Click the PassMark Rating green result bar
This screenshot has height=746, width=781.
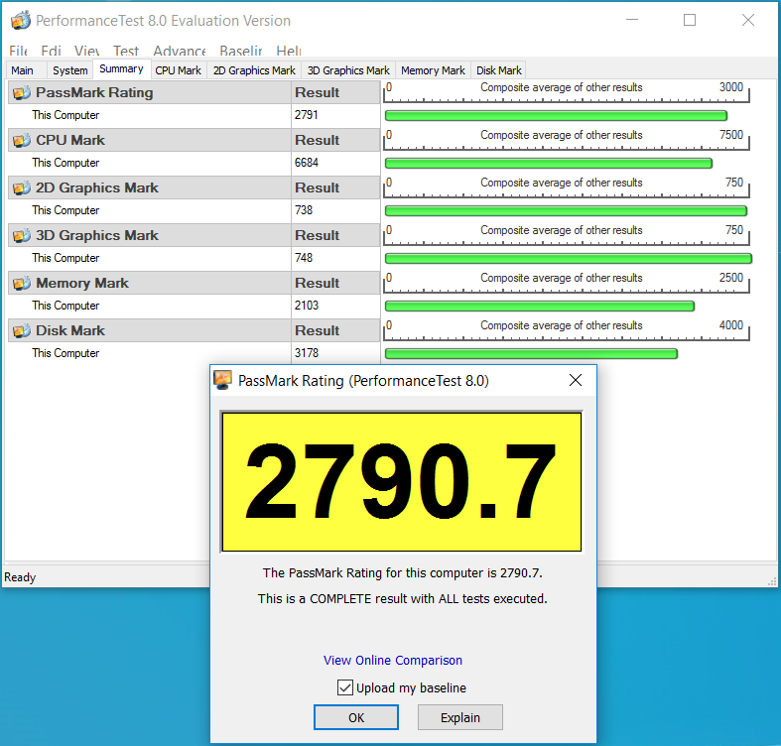(x=556, y=116)
